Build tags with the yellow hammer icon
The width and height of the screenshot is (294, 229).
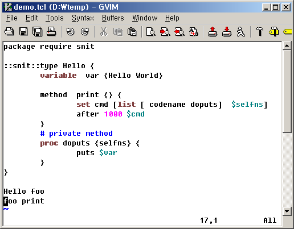click(x=274, y=31)
